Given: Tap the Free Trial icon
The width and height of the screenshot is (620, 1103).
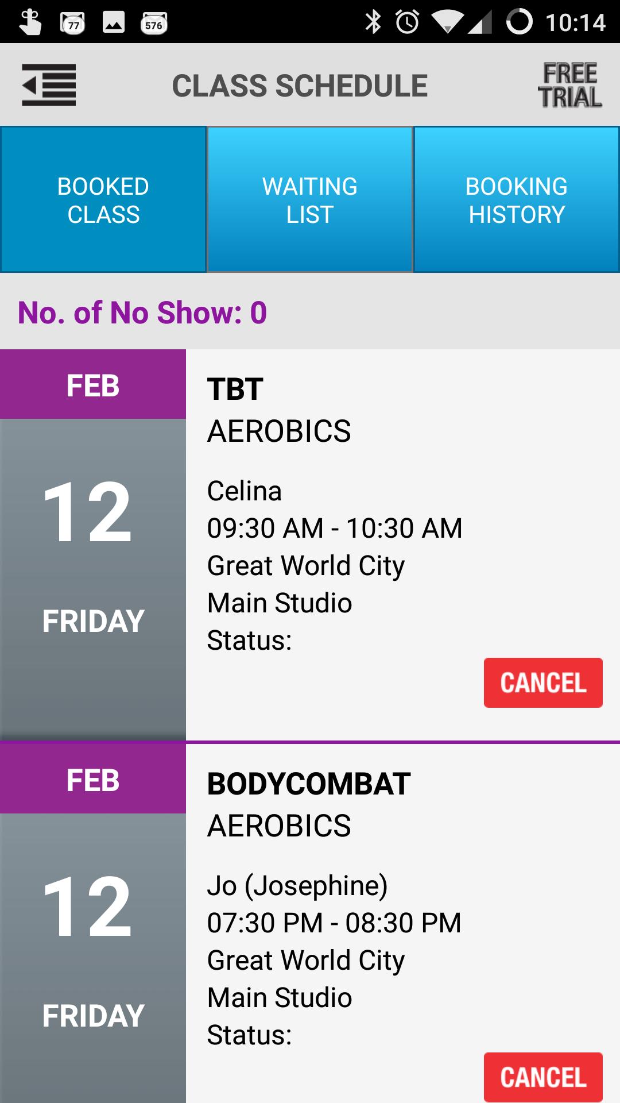Looking at the screenshot, I should (x=569, y=85).
